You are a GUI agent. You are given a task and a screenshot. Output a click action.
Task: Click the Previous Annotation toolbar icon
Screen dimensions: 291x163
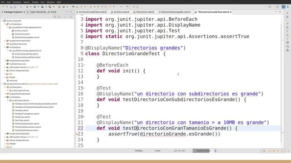[98, 7]
